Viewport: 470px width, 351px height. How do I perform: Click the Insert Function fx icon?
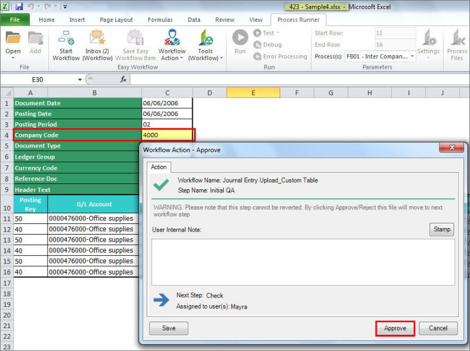click(x=123, y=79)
